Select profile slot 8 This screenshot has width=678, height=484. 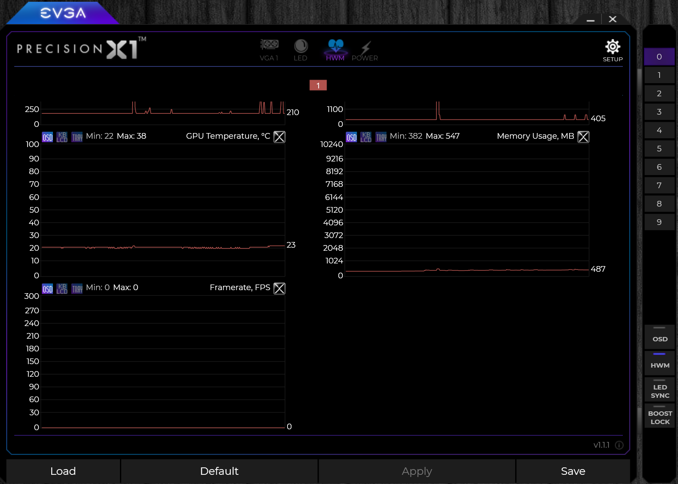pyautogui.click(x=659, y=204)
